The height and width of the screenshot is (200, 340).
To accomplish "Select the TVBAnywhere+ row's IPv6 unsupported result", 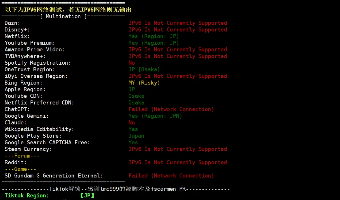I will (178, 56).
